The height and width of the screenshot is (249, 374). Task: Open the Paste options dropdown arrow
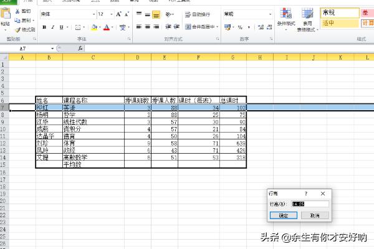(x=5, y=31)
